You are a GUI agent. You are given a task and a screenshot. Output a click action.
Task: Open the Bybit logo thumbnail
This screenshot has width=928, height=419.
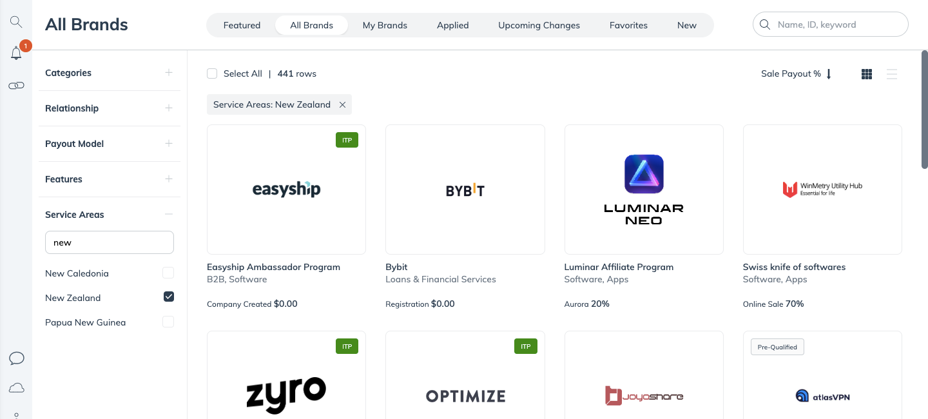pos(465,190)
